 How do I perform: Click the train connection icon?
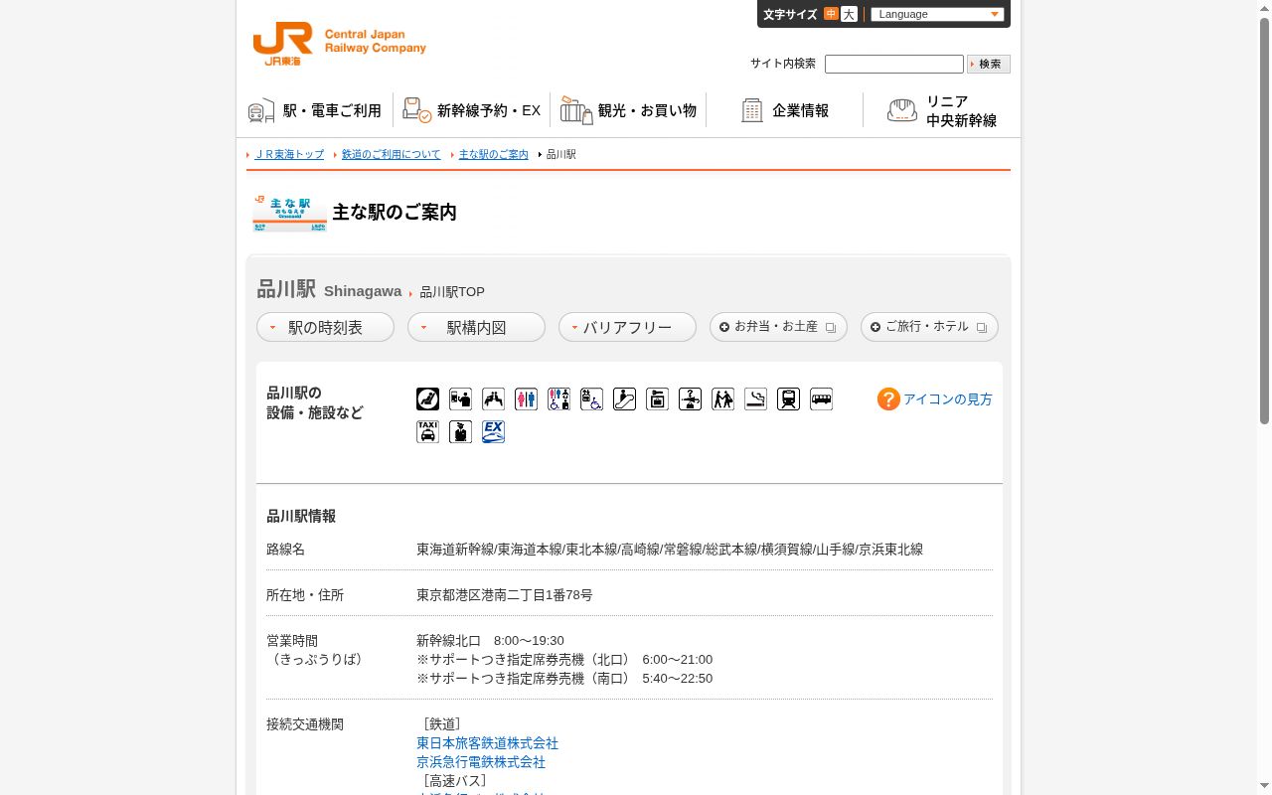tap(788, 398)
